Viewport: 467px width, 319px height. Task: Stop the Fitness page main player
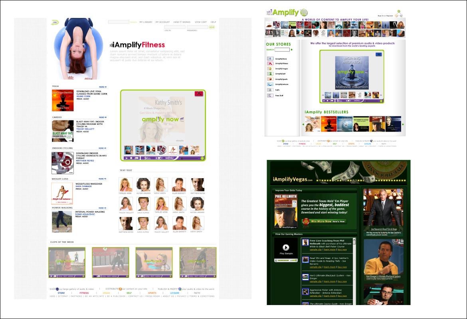pyautogui.click(x=131, y=158)
